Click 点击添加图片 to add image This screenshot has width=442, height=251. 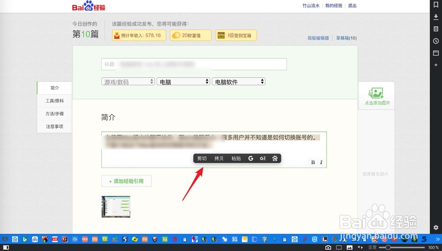click(x=377, y=96)
